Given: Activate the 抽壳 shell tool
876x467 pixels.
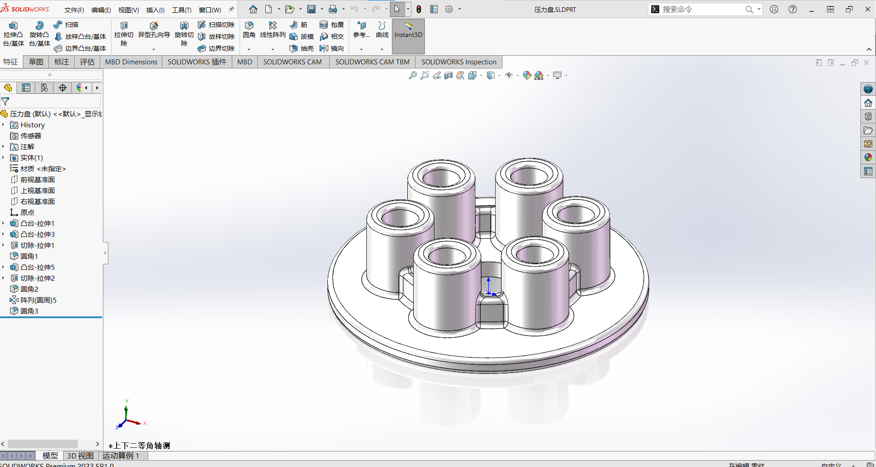Looking at the screenshot, I should [301, 48].
